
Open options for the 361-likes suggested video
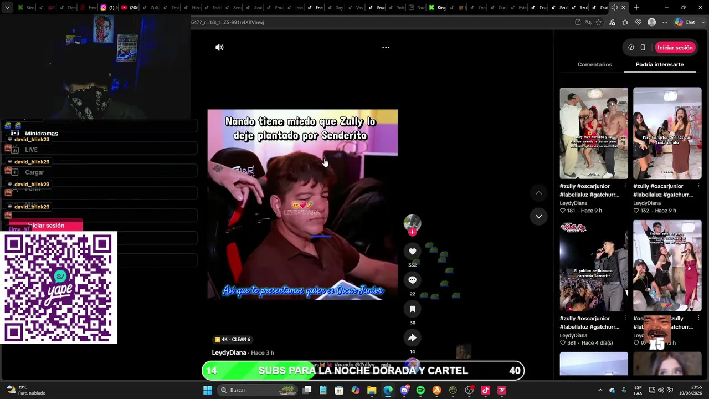625,319
